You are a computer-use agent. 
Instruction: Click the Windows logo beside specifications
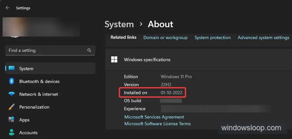click(114, 60)
